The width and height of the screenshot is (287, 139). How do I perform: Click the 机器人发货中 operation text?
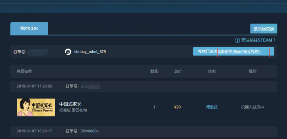tap(252, 107)
